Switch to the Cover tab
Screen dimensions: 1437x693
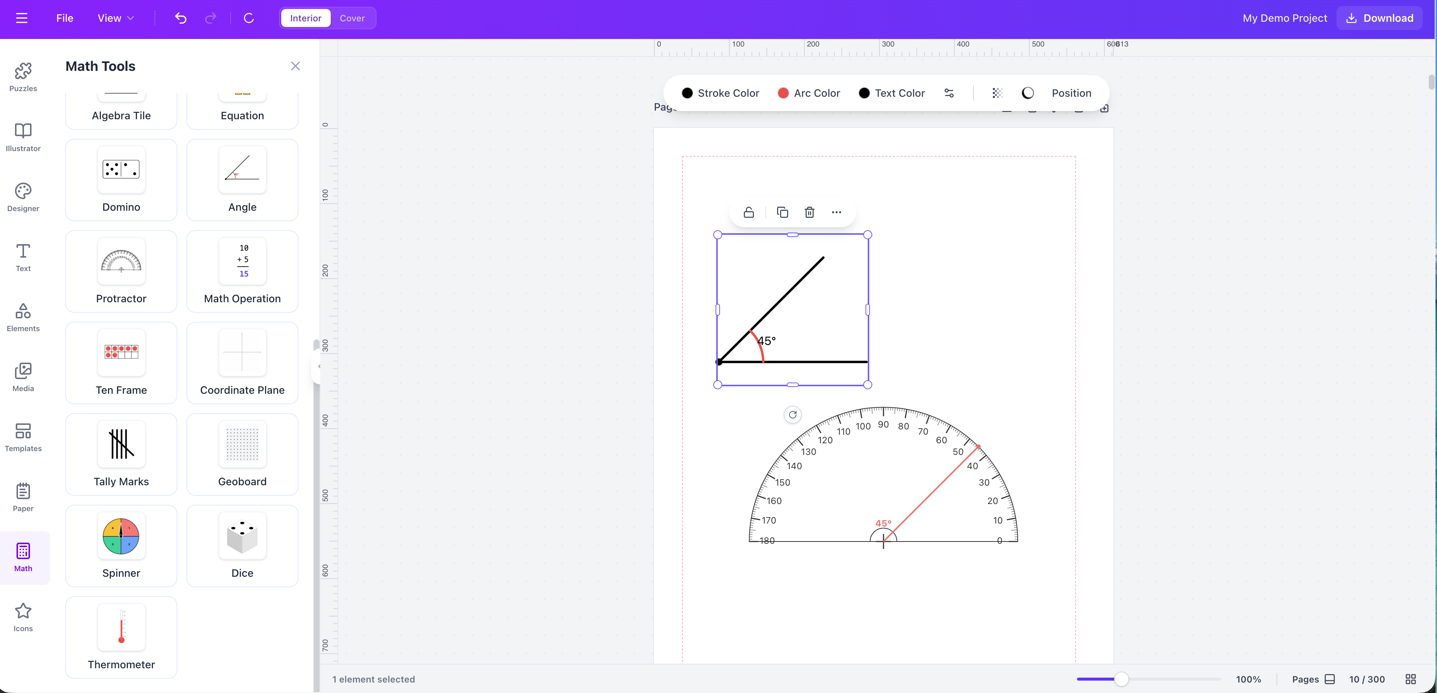click(x=352, y=17)
